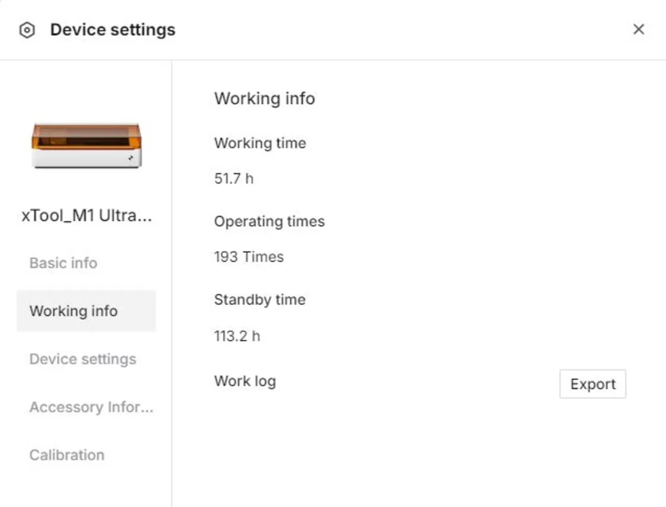Select the xTool_M1 Ultra device name
Image resolution: width=666 pixels, height=507 pixels.
(x=86, y=216)
